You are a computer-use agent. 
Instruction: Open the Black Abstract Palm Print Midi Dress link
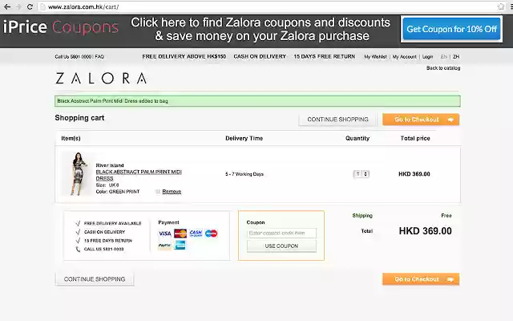139,175
